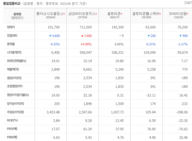Click the 전일대비 row label
Image resolution: width=192 pixels, height=141 pixels.
point(12,35)
